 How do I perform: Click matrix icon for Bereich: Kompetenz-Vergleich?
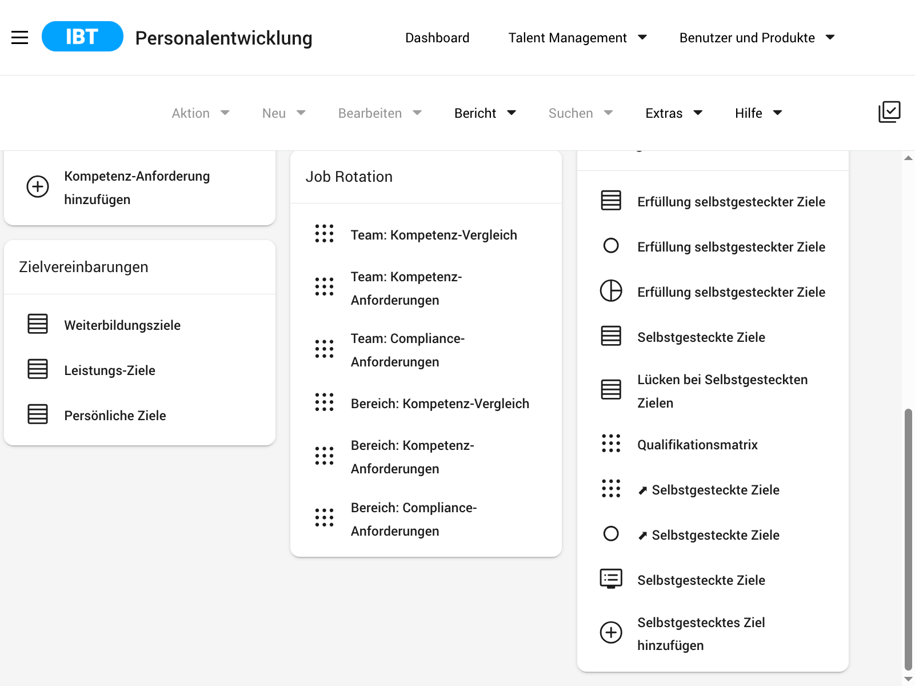coord(324,402)
